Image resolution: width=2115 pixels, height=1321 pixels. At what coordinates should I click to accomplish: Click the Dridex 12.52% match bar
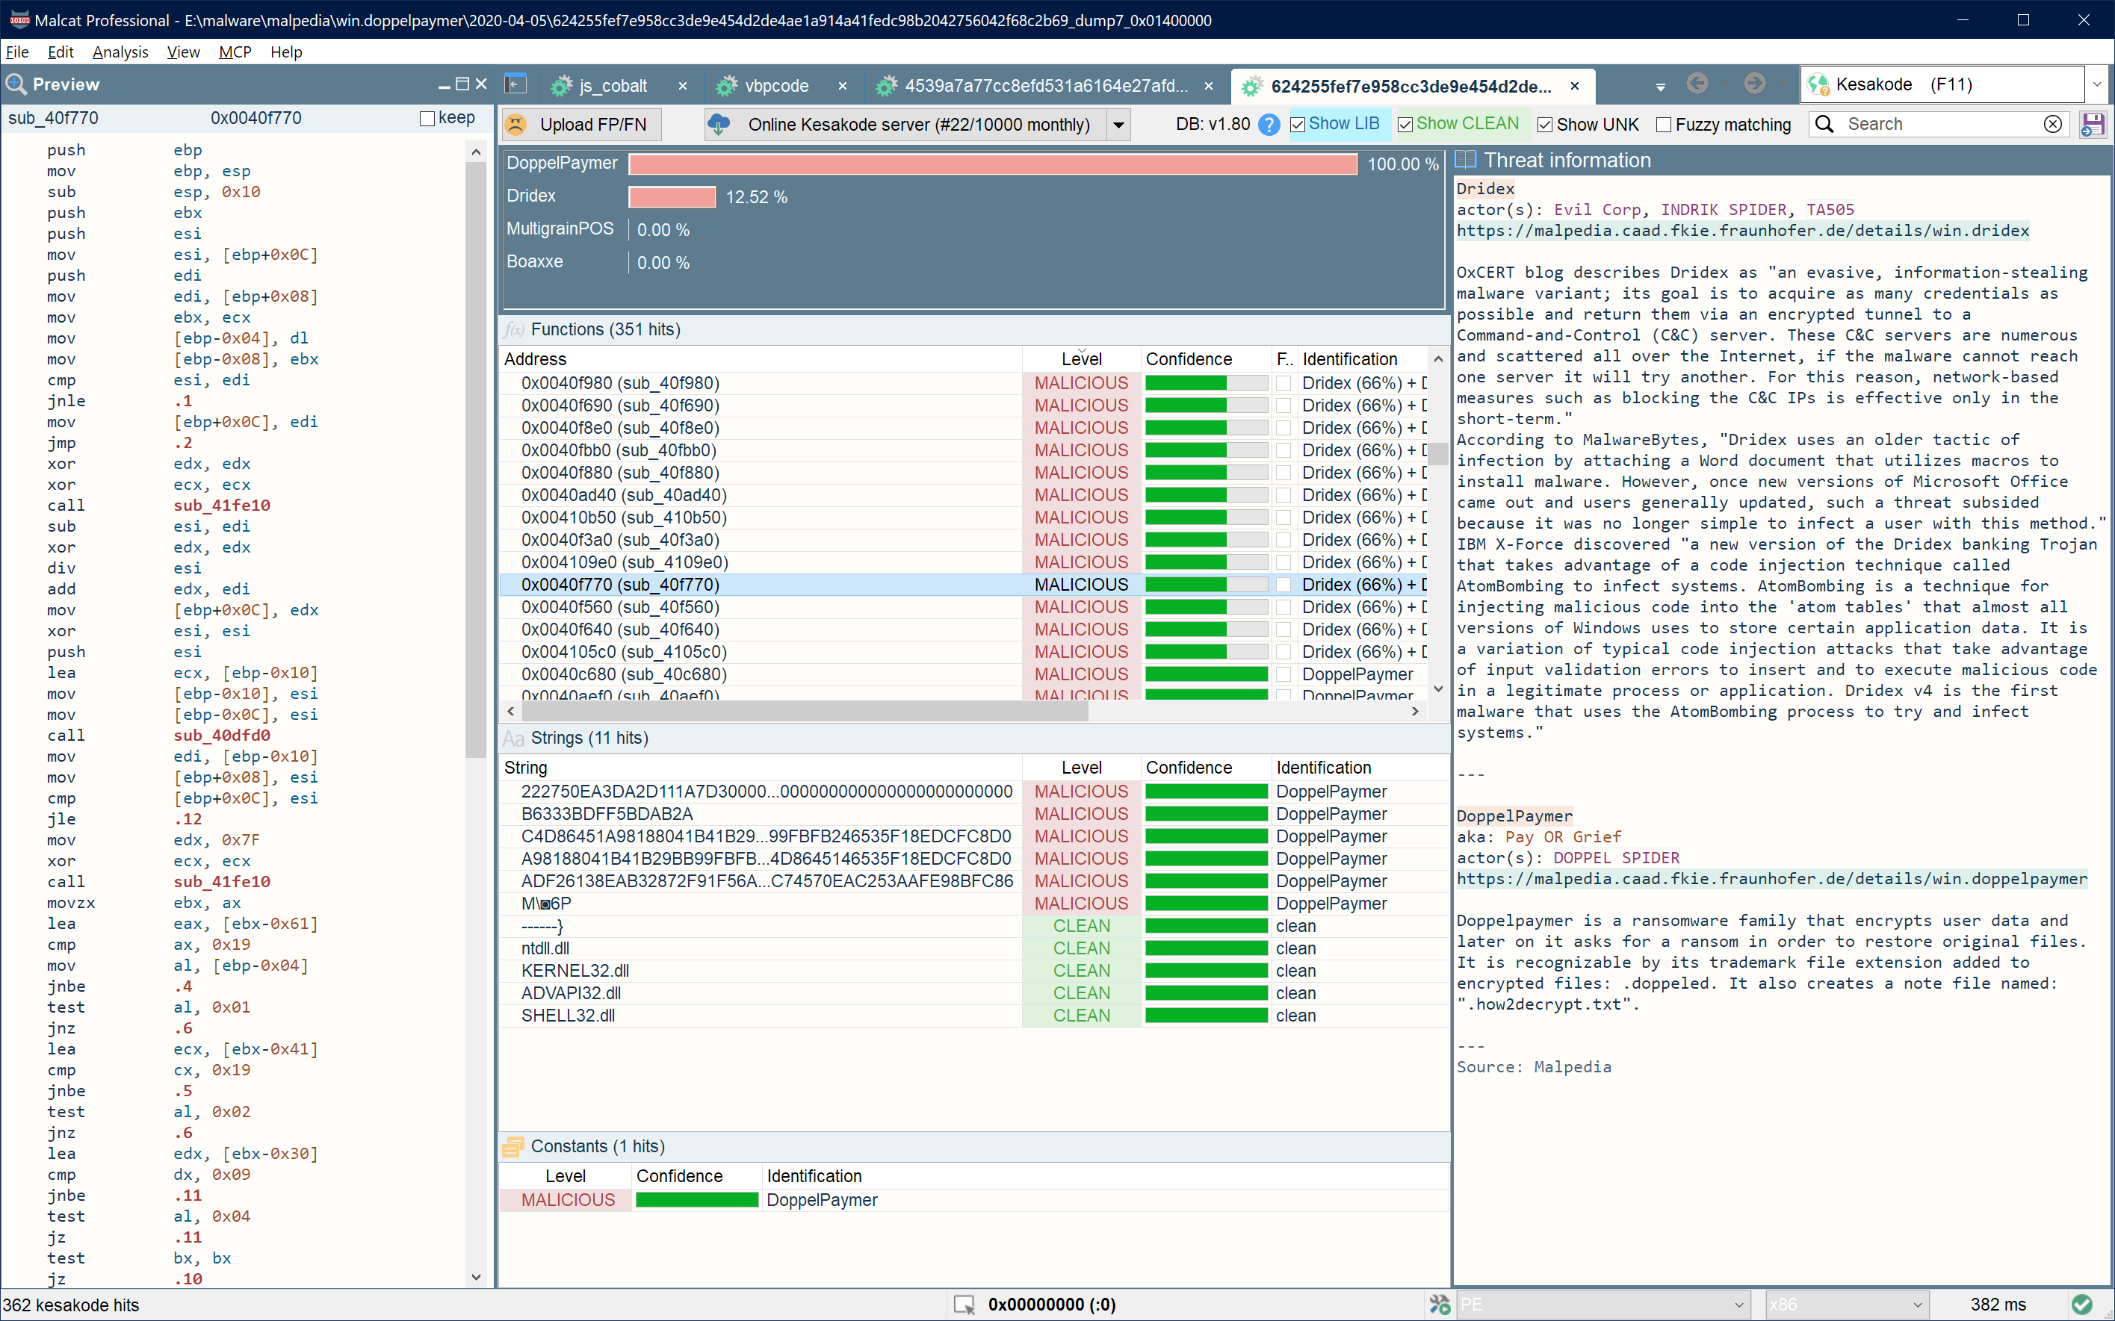(672, 196)
